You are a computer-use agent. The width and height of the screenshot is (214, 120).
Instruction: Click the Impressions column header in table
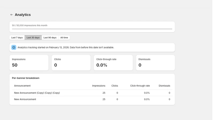(99, 86)
